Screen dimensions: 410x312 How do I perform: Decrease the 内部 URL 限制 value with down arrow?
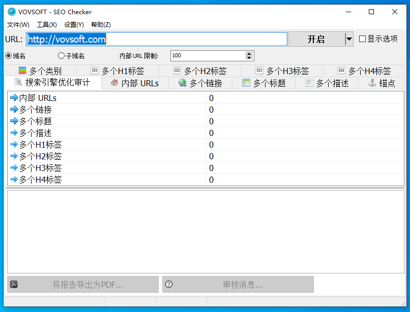pyautogui.click(x=249, y=58)
